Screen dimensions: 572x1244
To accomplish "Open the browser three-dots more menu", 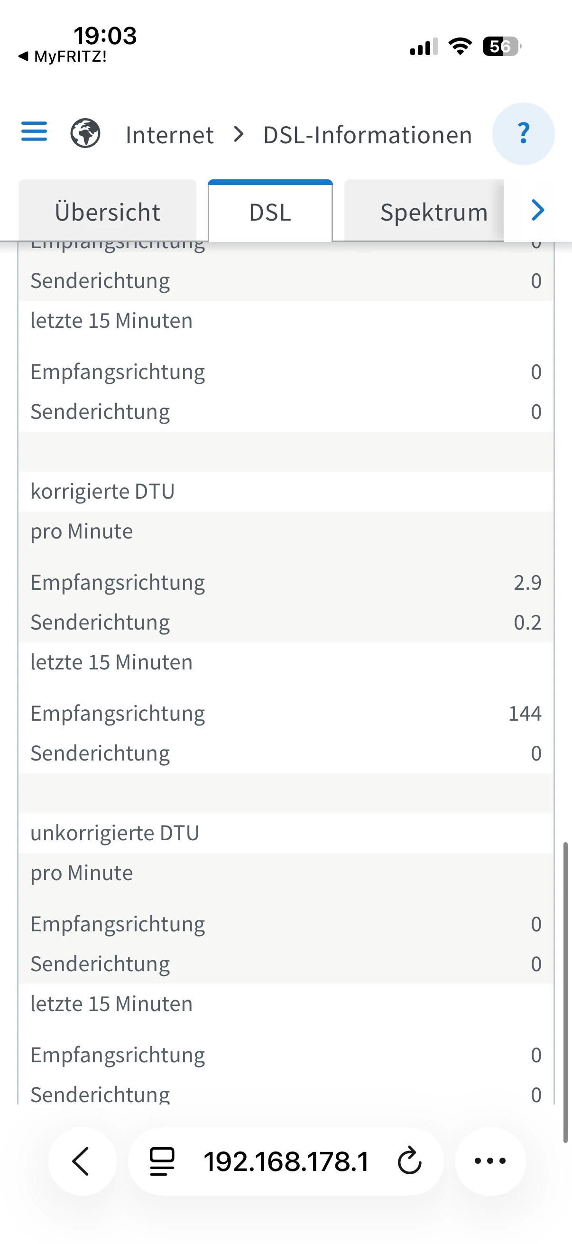I will pos(490,1161).
